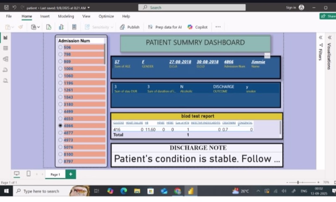Viewport: 336px width, 202px height.
Task: Click the Redo arrow icon
Action: click(22, 8)
